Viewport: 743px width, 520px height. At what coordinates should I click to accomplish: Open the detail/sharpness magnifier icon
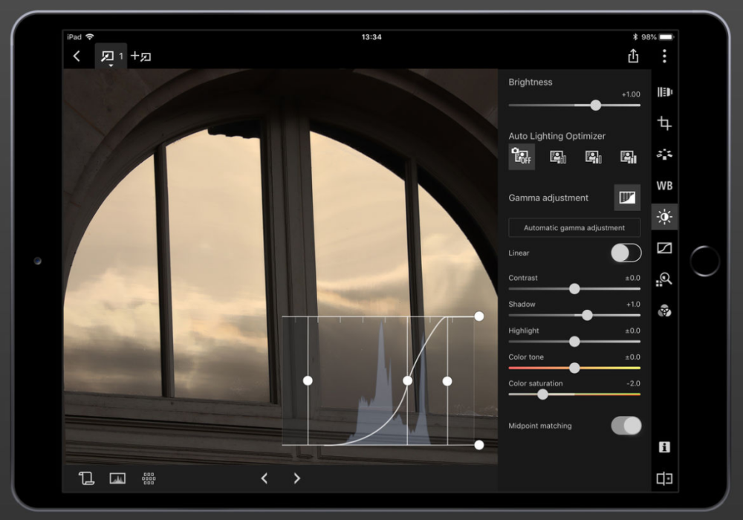point(664,279)
